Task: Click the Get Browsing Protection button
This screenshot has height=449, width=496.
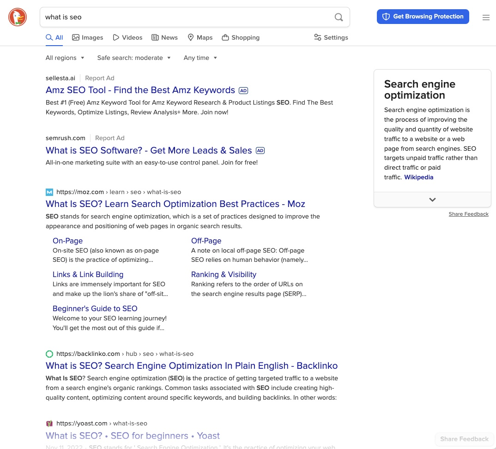Action: (x=423, y=17)
